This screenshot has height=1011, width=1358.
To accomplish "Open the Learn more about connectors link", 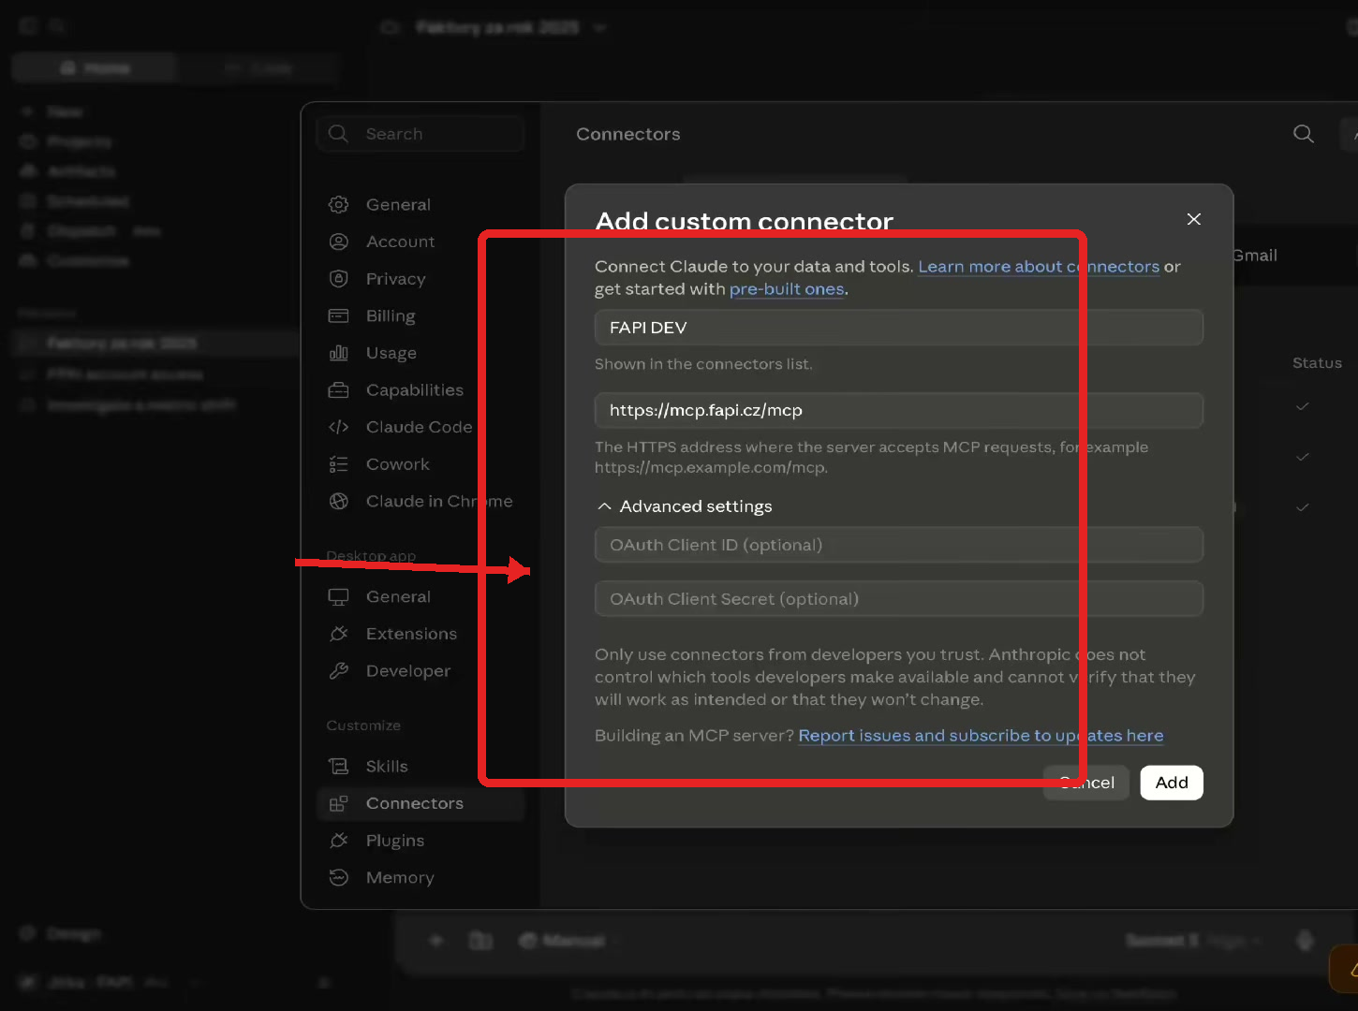I will 1039,267.
